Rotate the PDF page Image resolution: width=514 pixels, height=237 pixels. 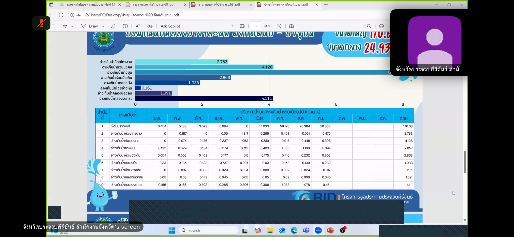tap(279, 26)
